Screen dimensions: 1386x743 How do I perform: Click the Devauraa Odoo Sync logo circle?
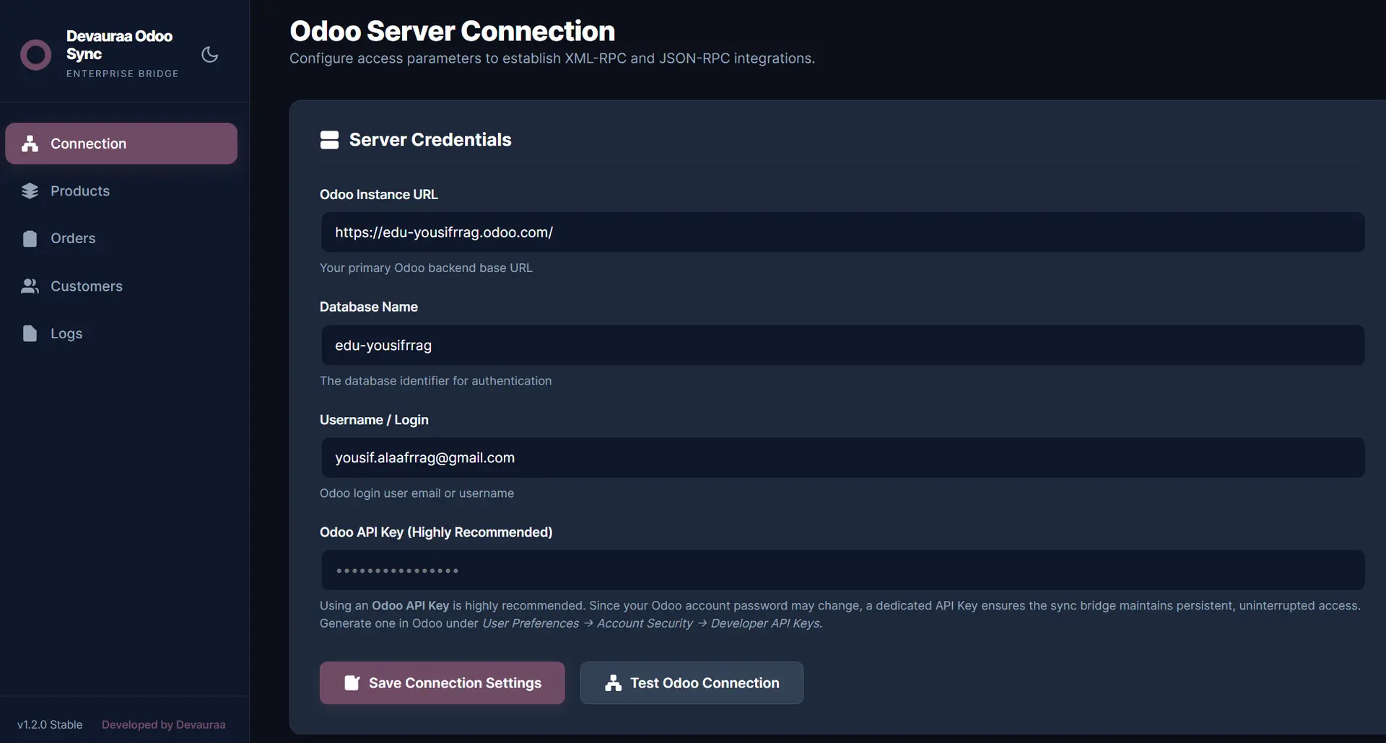coord(36,55)
